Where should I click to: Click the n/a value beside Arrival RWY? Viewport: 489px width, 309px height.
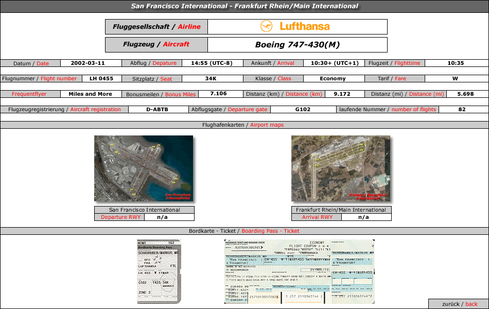(363, 217)
